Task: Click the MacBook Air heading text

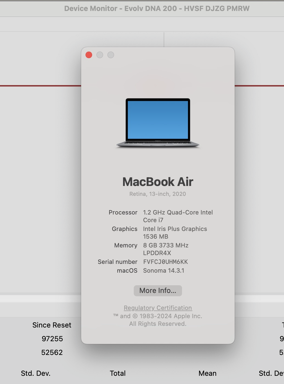Action: coord(158,182)
